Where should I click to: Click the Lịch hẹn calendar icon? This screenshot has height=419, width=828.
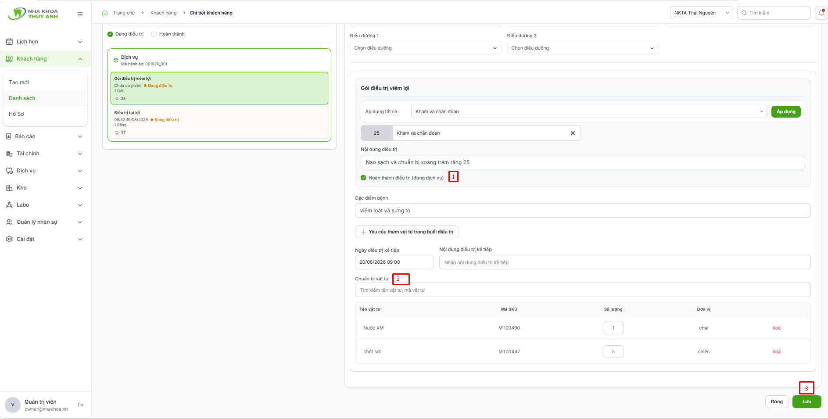(x=9, y=42)
